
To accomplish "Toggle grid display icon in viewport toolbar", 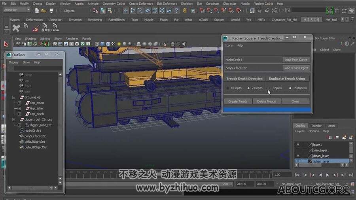I will (x=55, y=44).
